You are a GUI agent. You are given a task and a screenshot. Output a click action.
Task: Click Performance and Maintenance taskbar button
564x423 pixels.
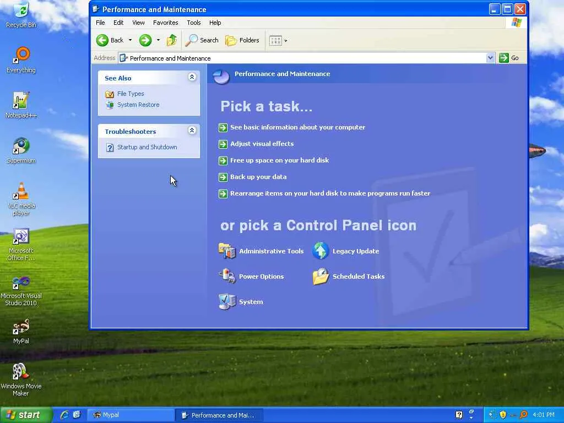[219, 415]
